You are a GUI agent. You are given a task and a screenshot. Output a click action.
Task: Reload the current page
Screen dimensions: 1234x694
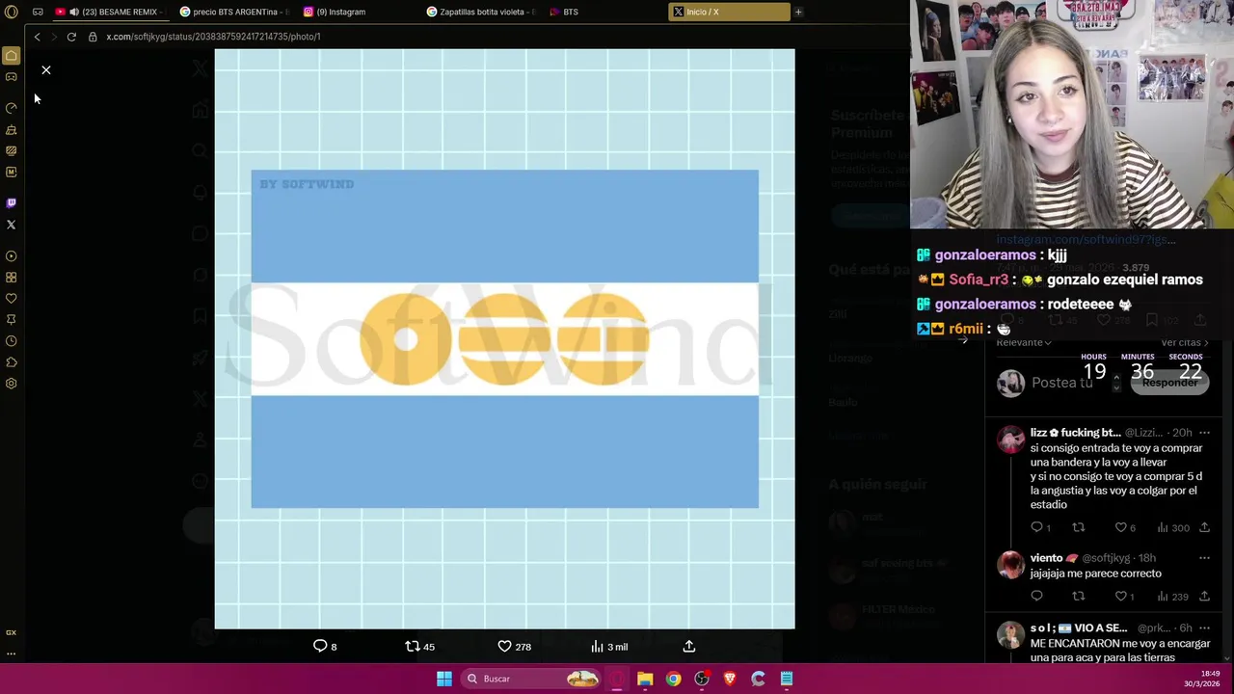click(x=71, y=37)
